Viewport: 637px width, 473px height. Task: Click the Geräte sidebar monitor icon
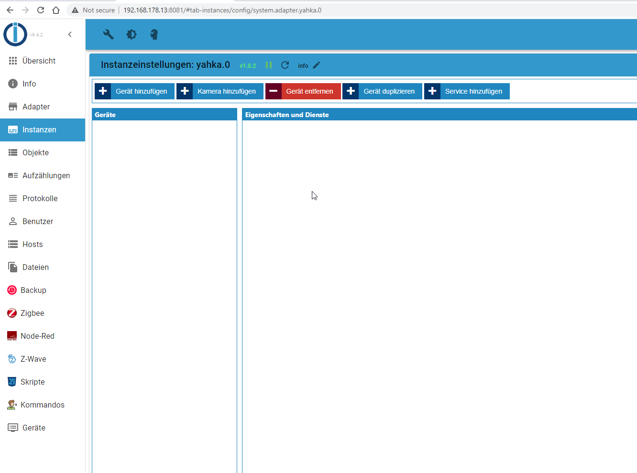tap(13, 428)
